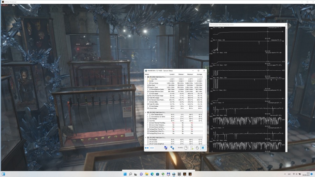Expand the Core VIDs sensor row
315x177 pixels.
click(x=148, y=79)
